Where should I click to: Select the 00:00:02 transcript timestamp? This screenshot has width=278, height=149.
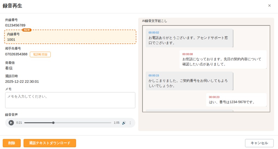(154, 33)
